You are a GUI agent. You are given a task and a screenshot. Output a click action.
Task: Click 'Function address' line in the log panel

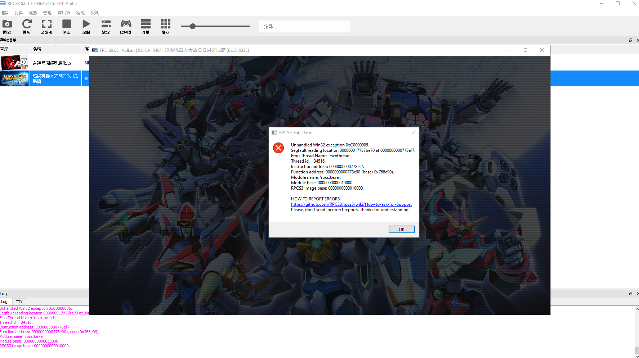pyautogui.click(x=50, y=332)
